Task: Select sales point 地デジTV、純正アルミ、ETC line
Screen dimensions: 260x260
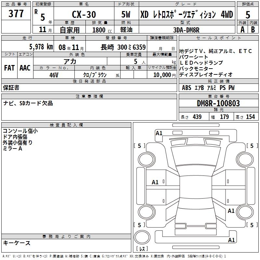Action: pos(215,51)
